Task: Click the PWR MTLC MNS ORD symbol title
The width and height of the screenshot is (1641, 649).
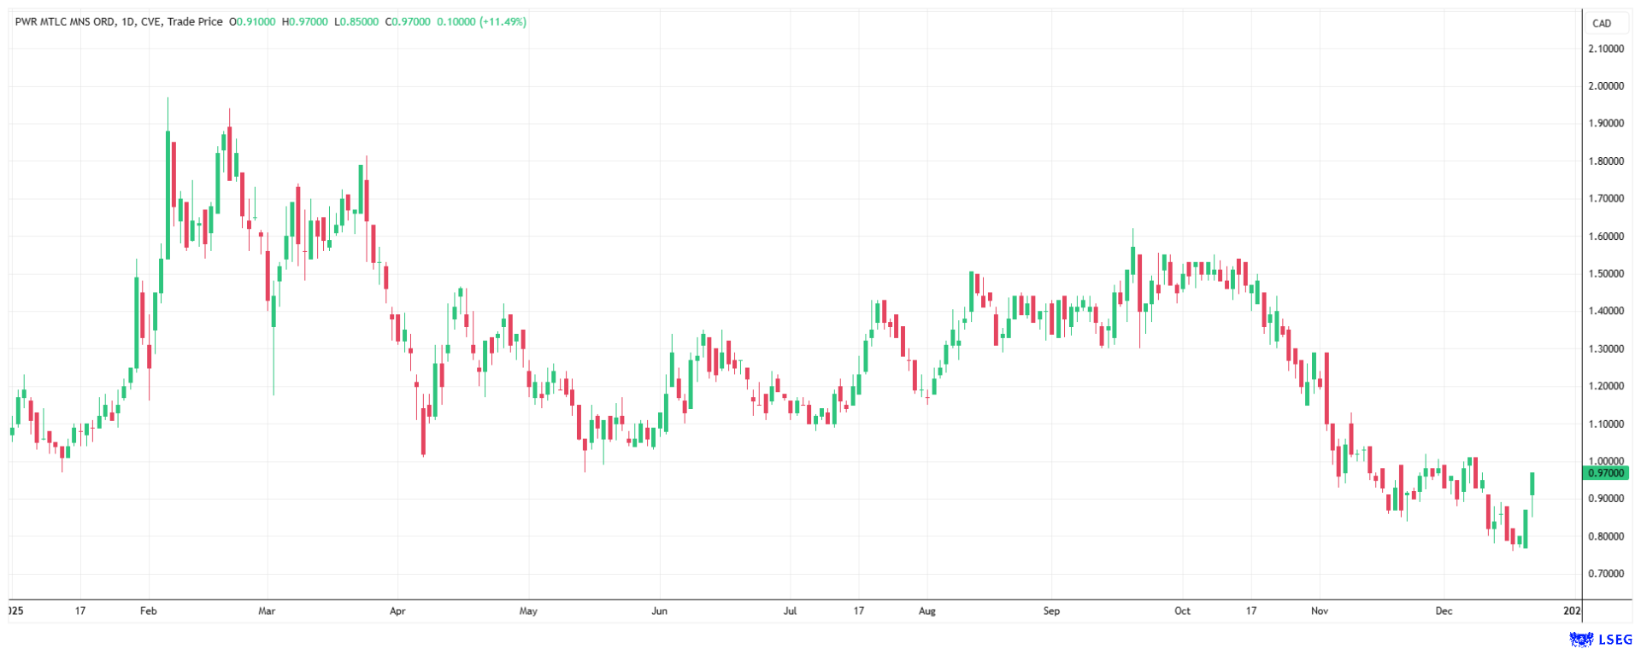Action: point(64,21)
